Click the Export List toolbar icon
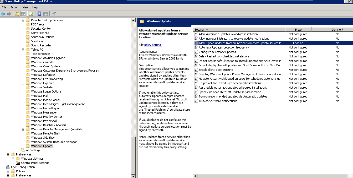Image resolution: width=353 pixels, height=178 pixels. click(x=32, y=14)
